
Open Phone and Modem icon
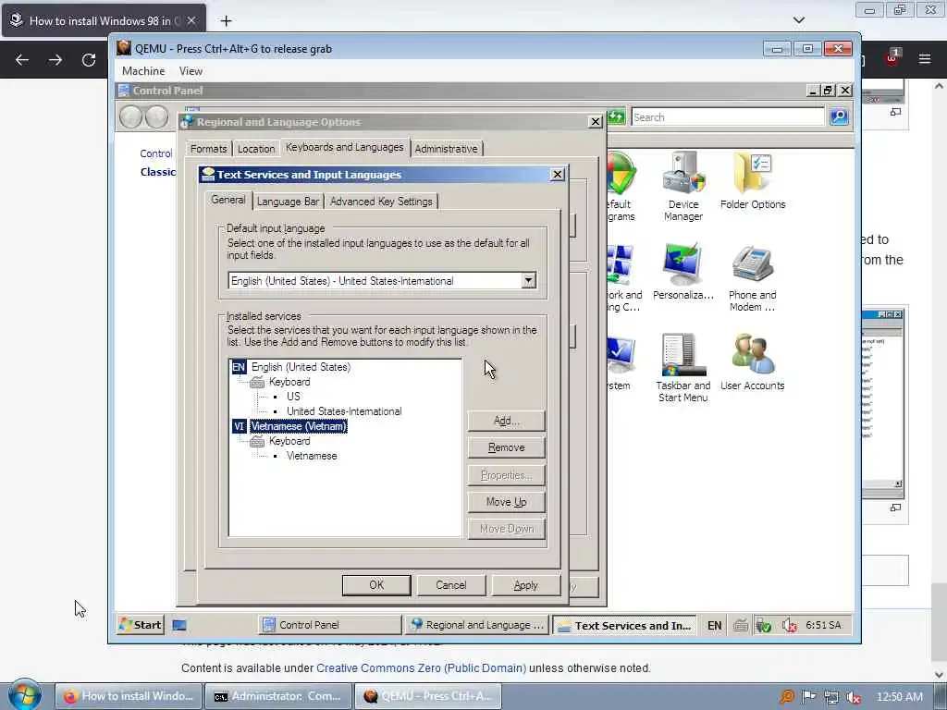click(x=752, y=277)
